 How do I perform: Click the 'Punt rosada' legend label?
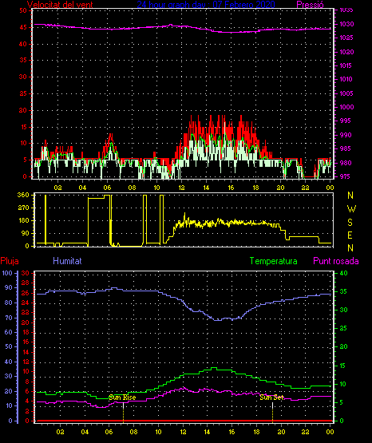(336, 261)
